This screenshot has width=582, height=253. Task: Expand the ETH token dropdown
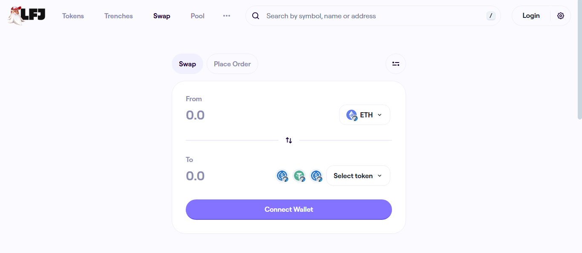click(365, 115)
